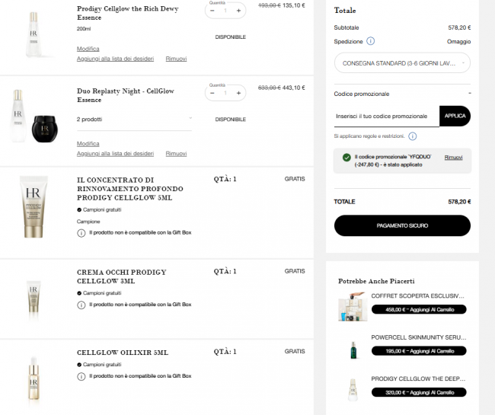495x415 pixels.
Task: Click the Crema Occhi Prodigy Cellglow sample image
Action: click(x=34, y=297)
